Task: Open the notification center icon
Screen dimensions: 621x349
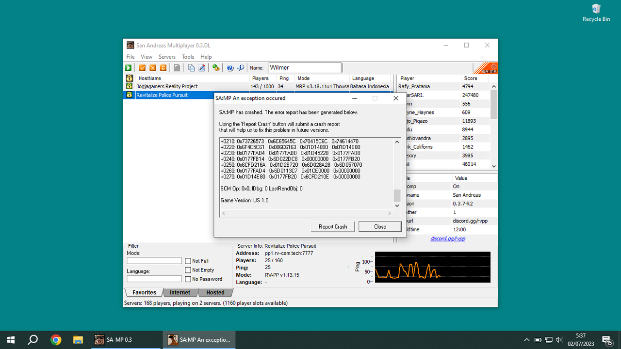Action: pyautogui.click(x=606, y=340)
